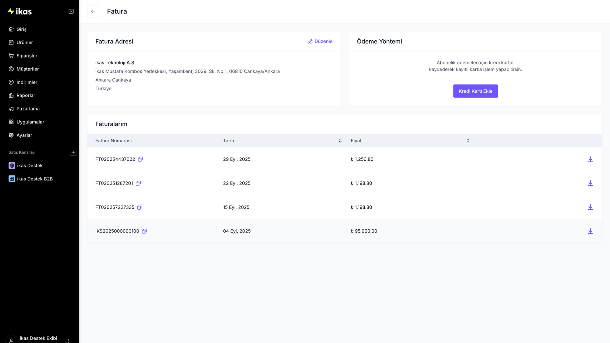
Task: Open the user options three-dot menu
Action: click(69, 340)
